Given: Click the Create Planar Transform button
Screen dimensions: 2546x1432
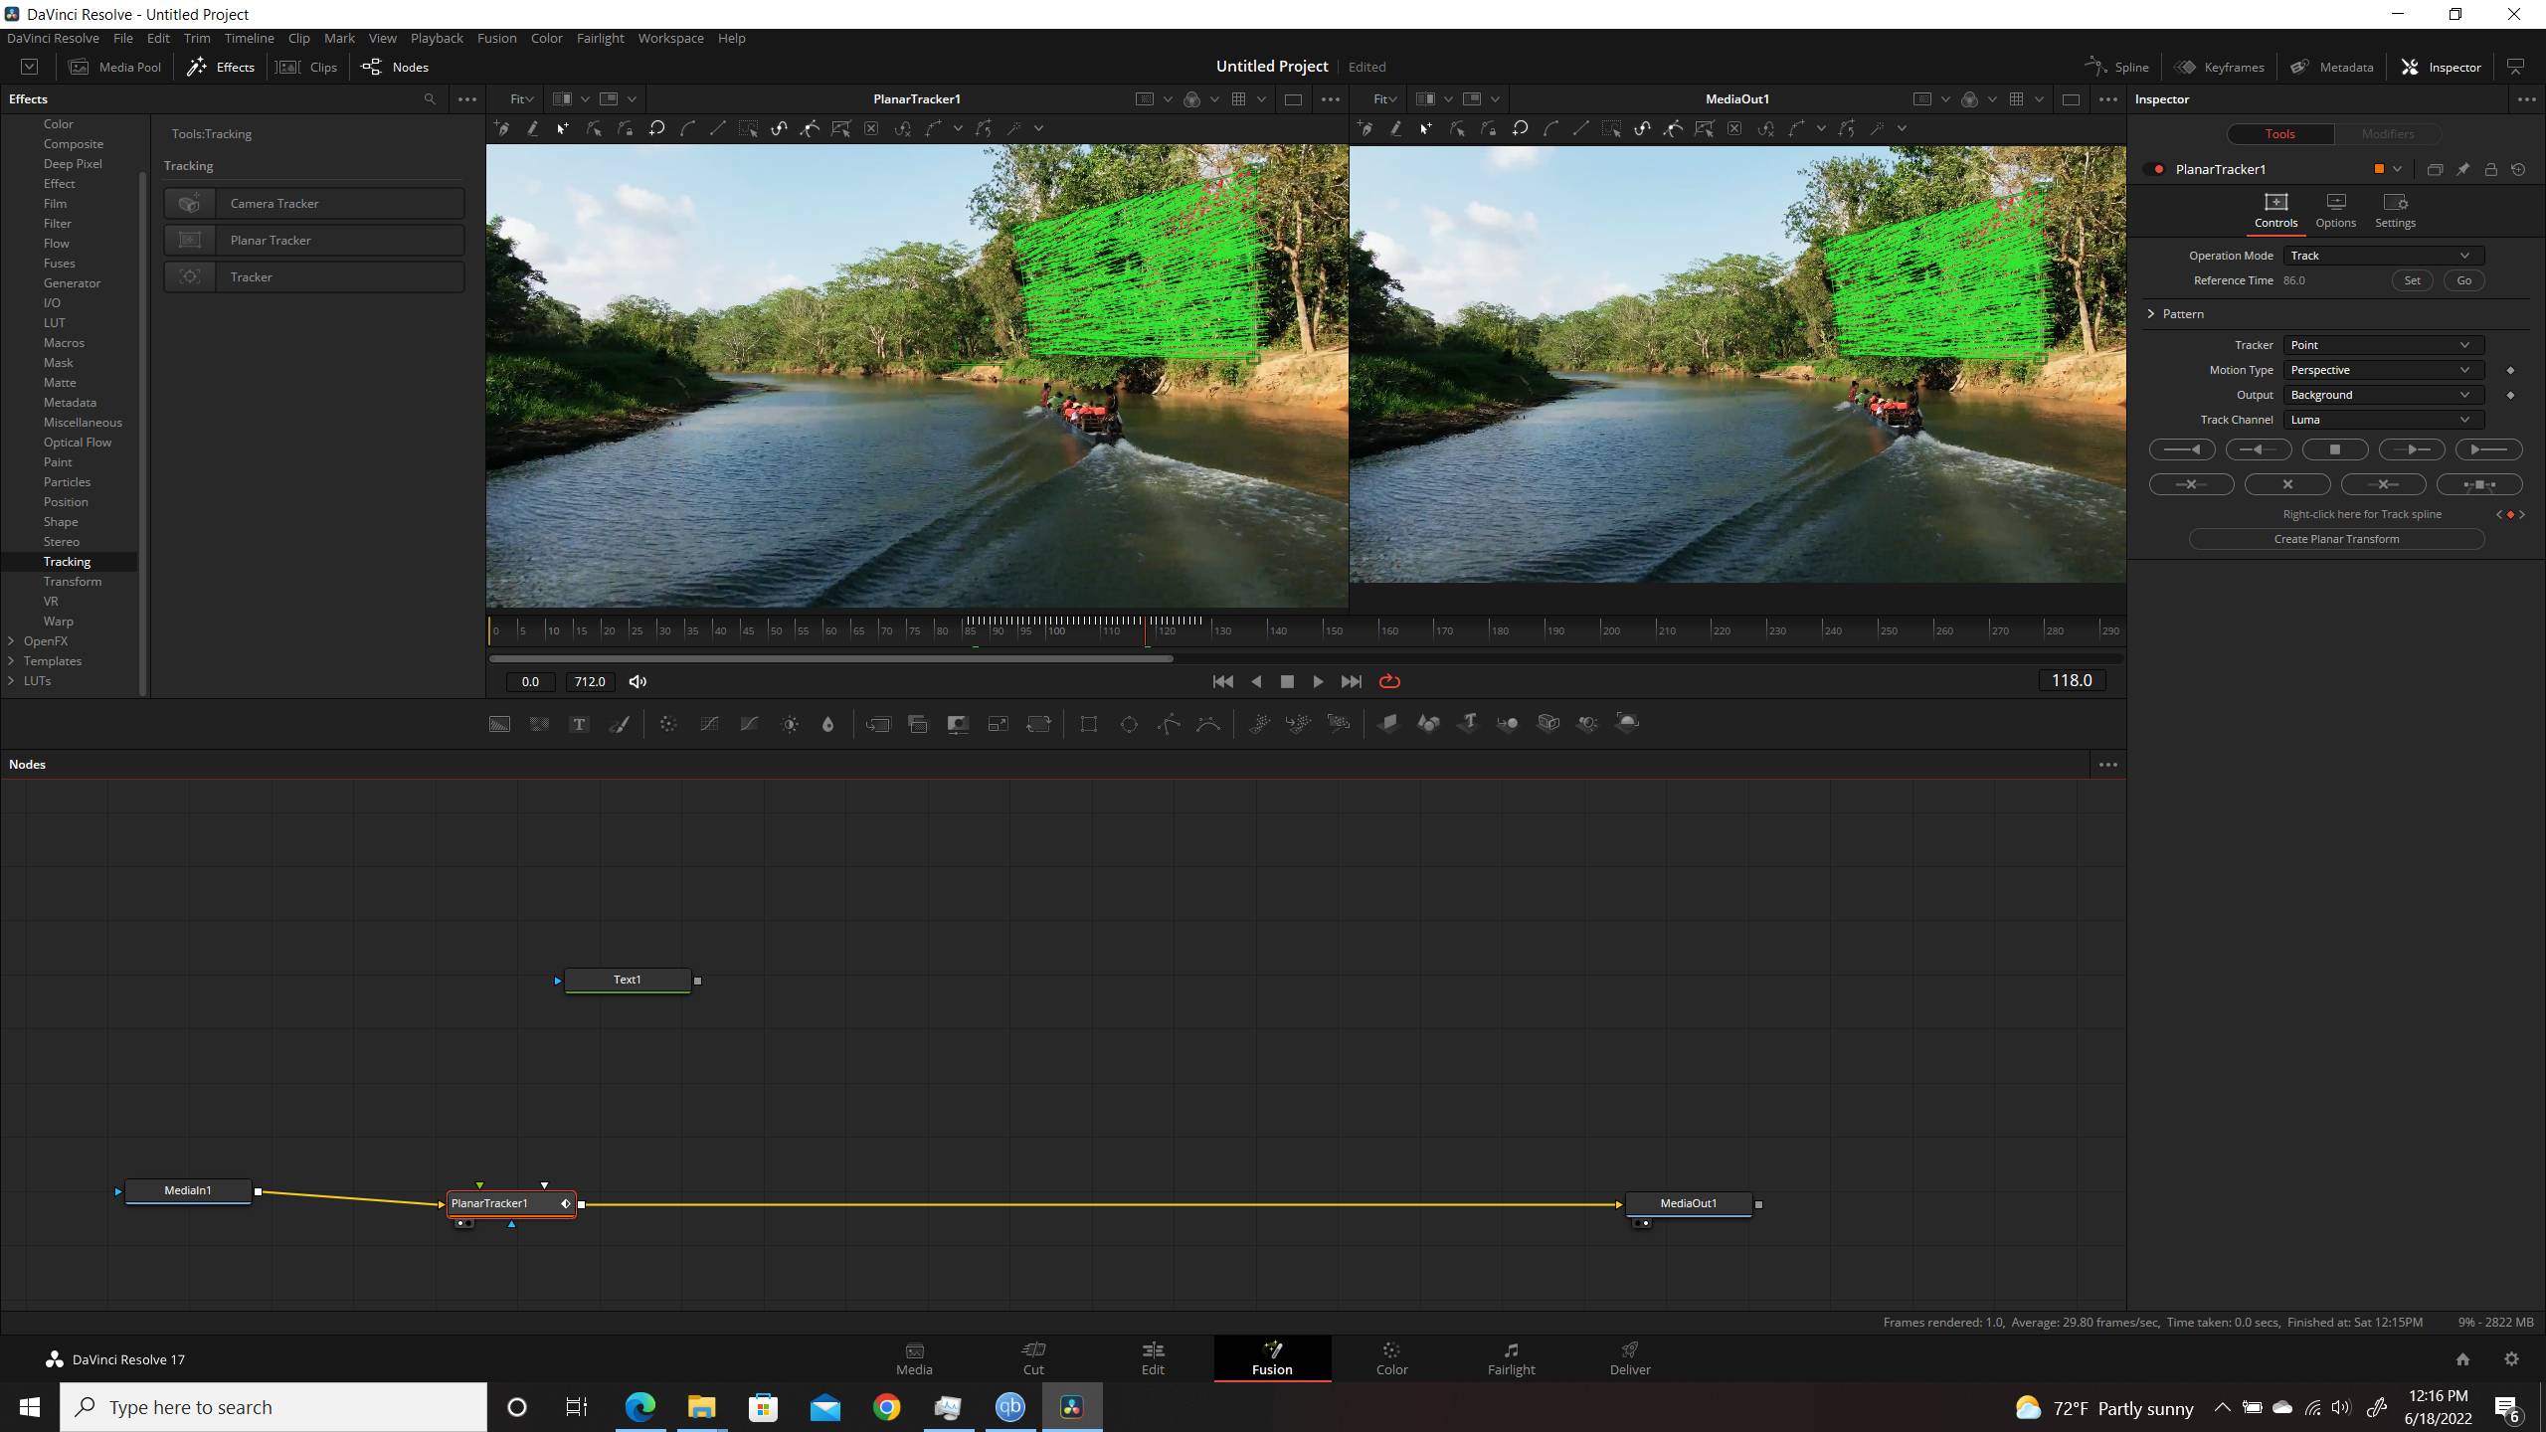Looking at the screenshot, I should pyautogui.click(x=2336, y=540).
